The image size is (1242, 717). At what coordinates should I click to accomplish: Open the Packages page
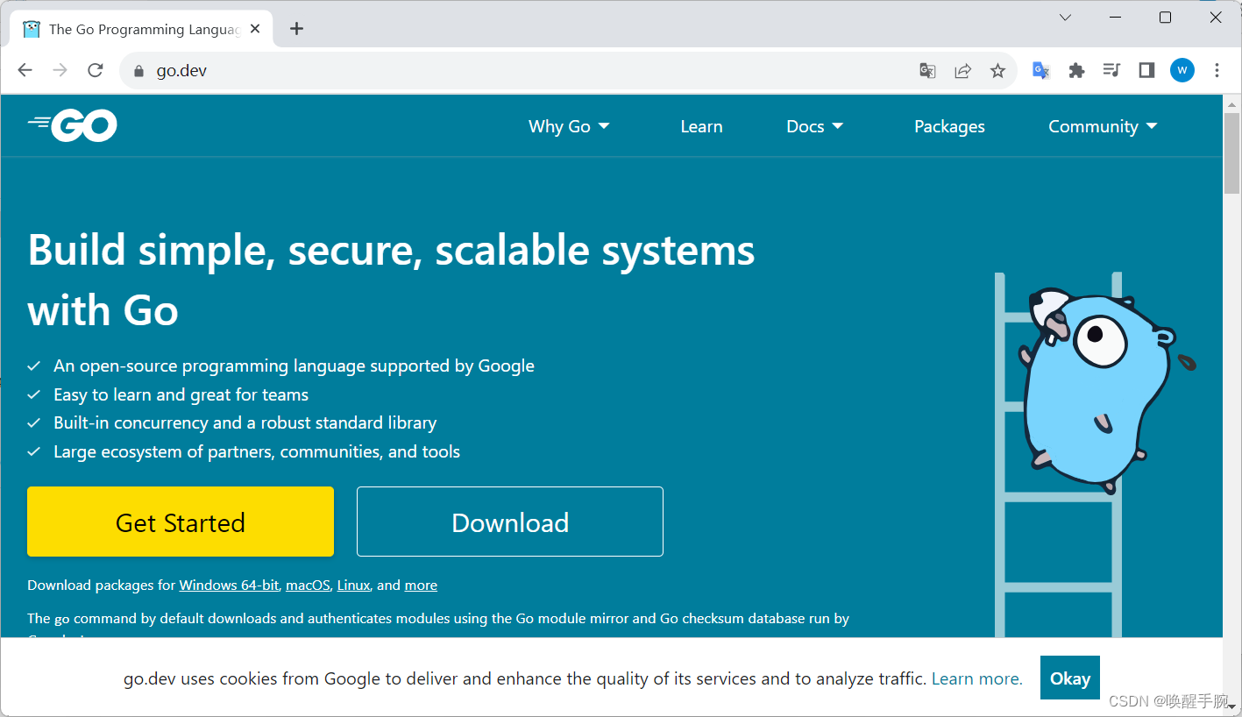click(x=949, y=126)
